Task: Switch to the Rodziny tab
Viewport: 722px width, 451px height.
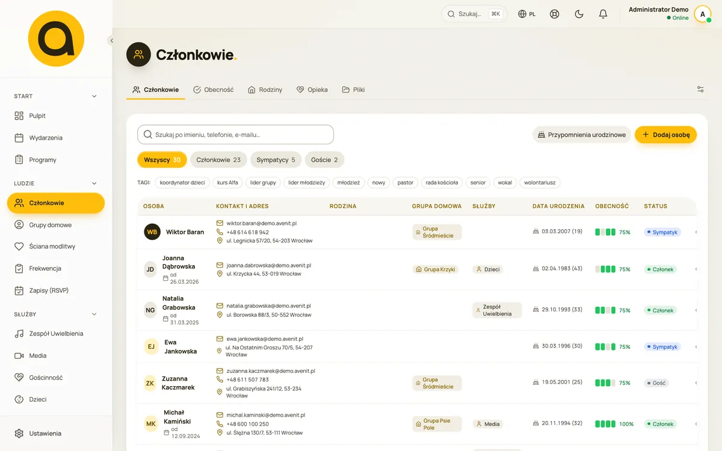Action: [265, 90]
